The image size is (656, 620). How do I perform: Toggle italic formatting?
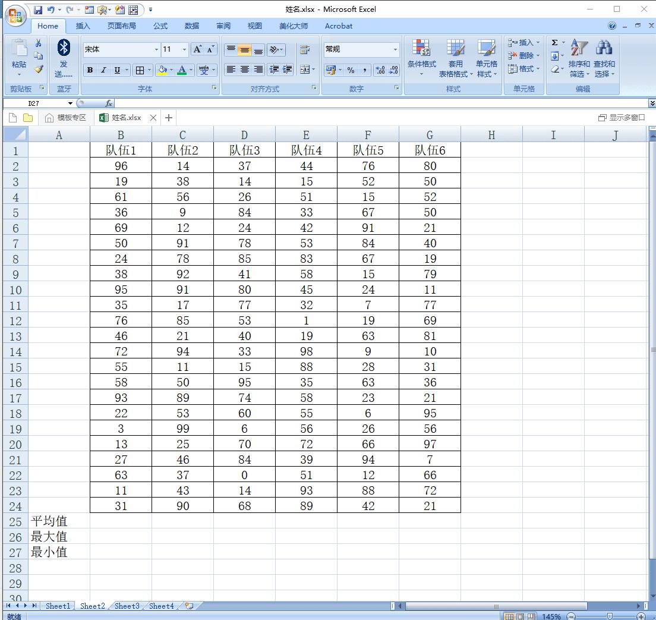[103, 70]
